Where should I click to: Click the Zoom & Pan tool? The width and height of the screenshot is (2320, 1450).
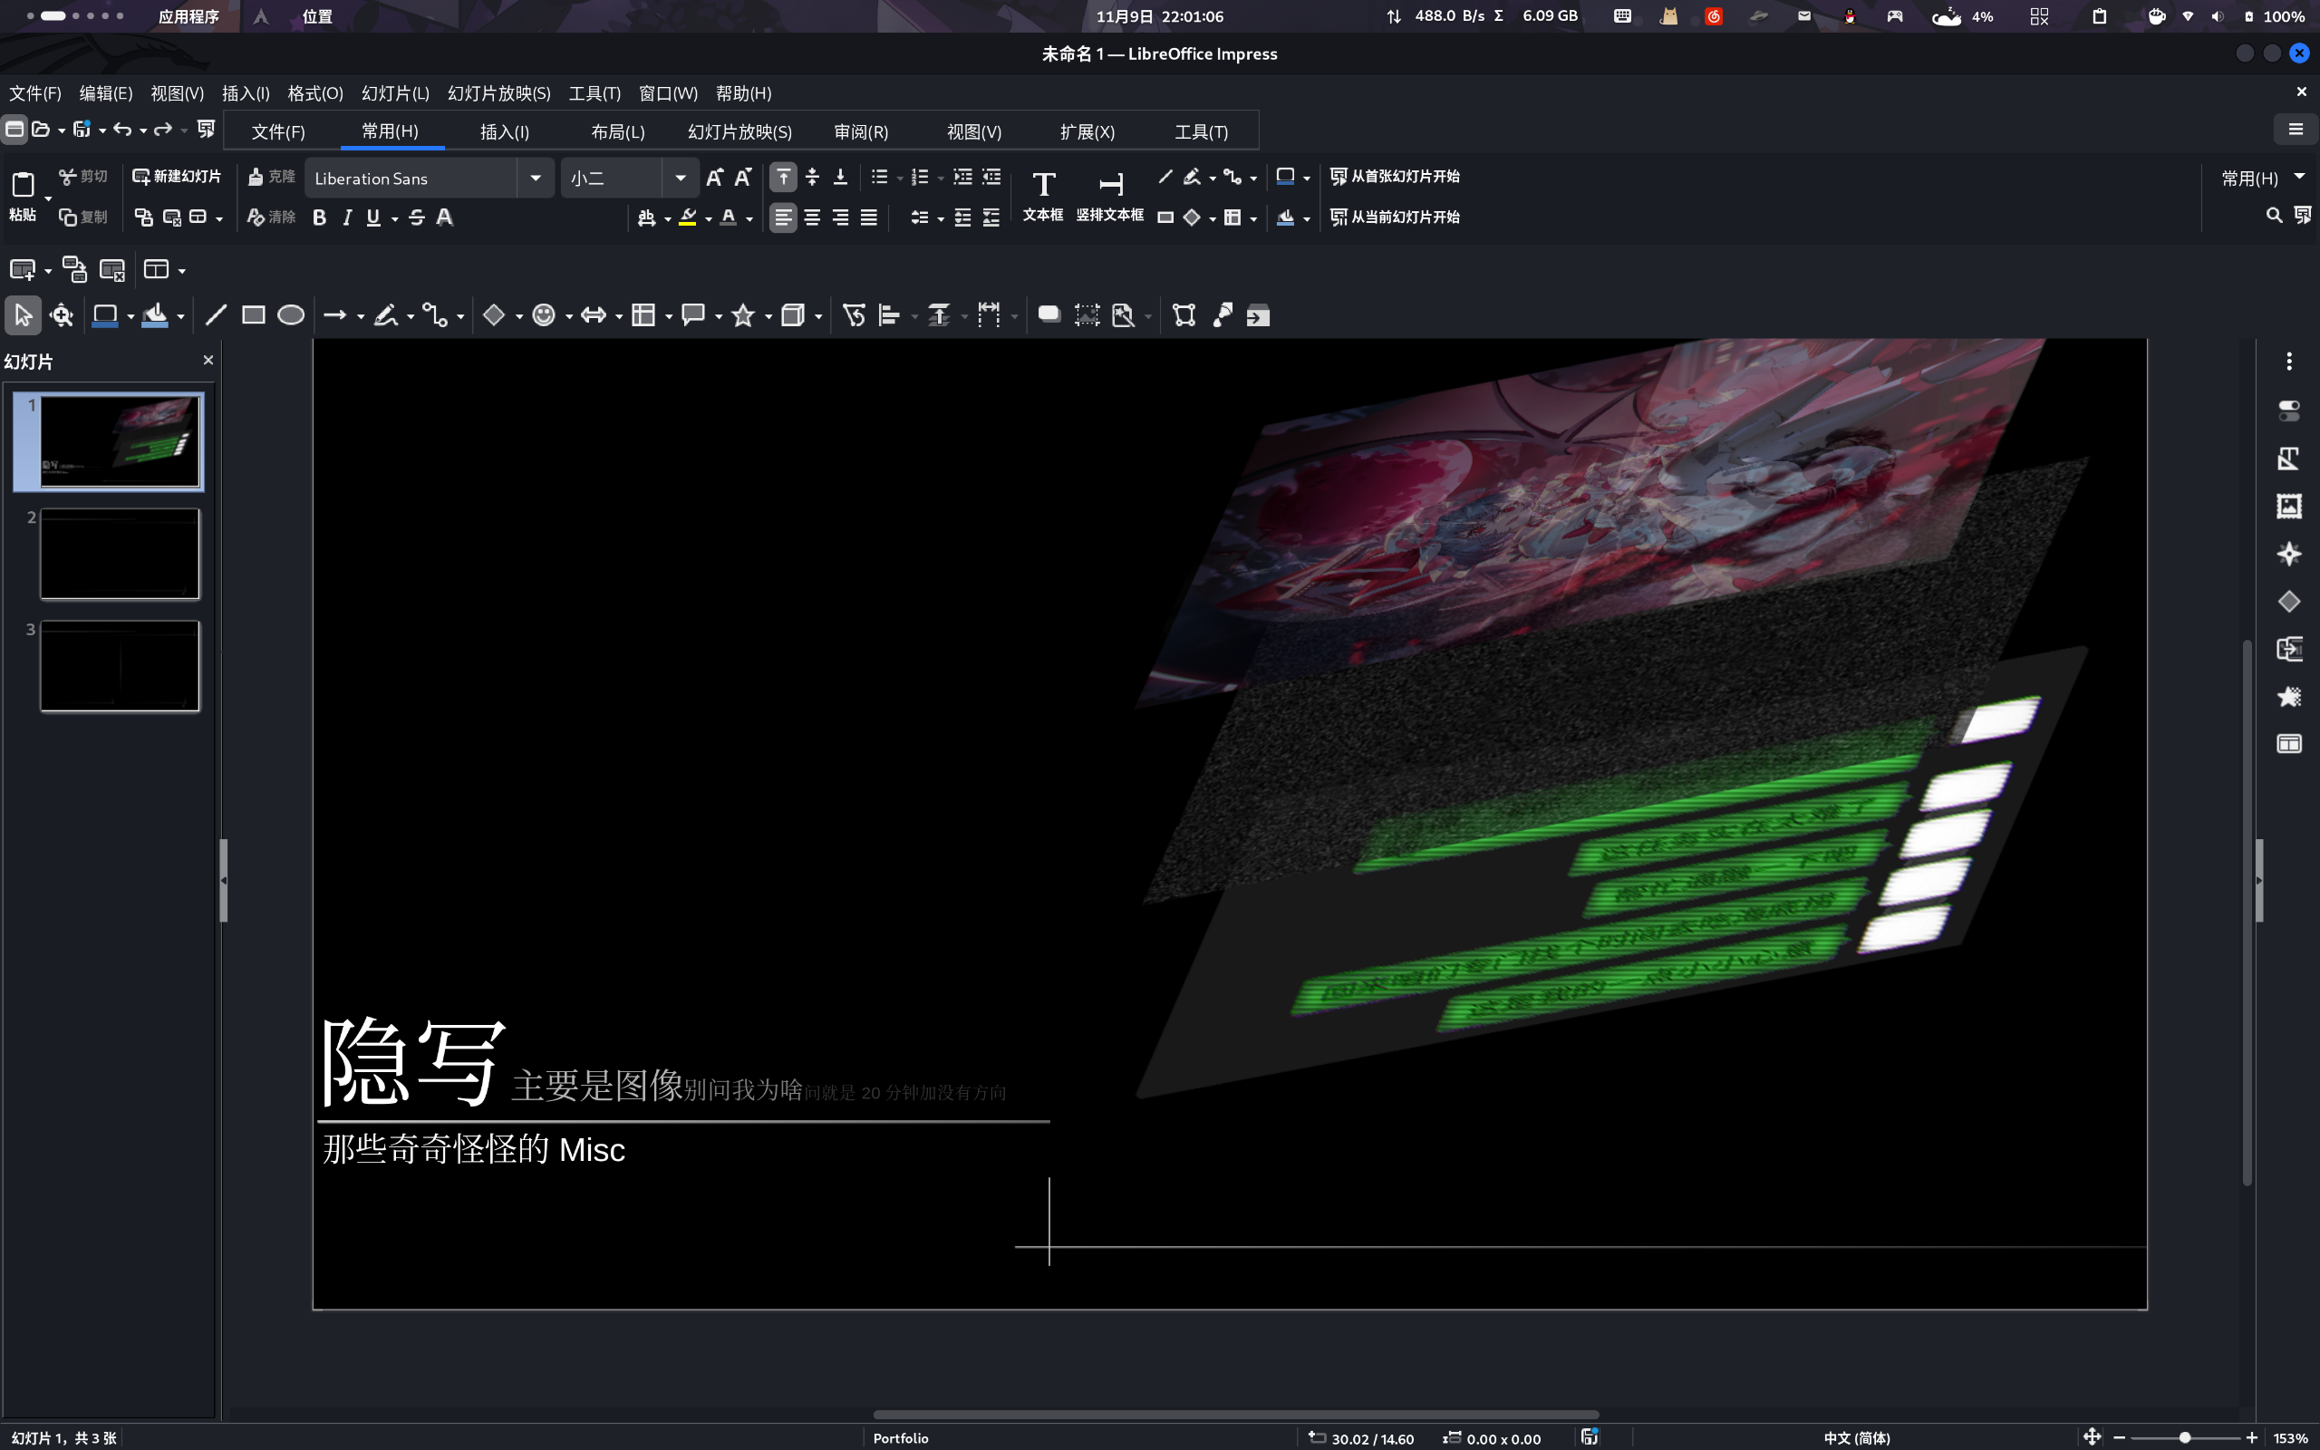(63, 315)
